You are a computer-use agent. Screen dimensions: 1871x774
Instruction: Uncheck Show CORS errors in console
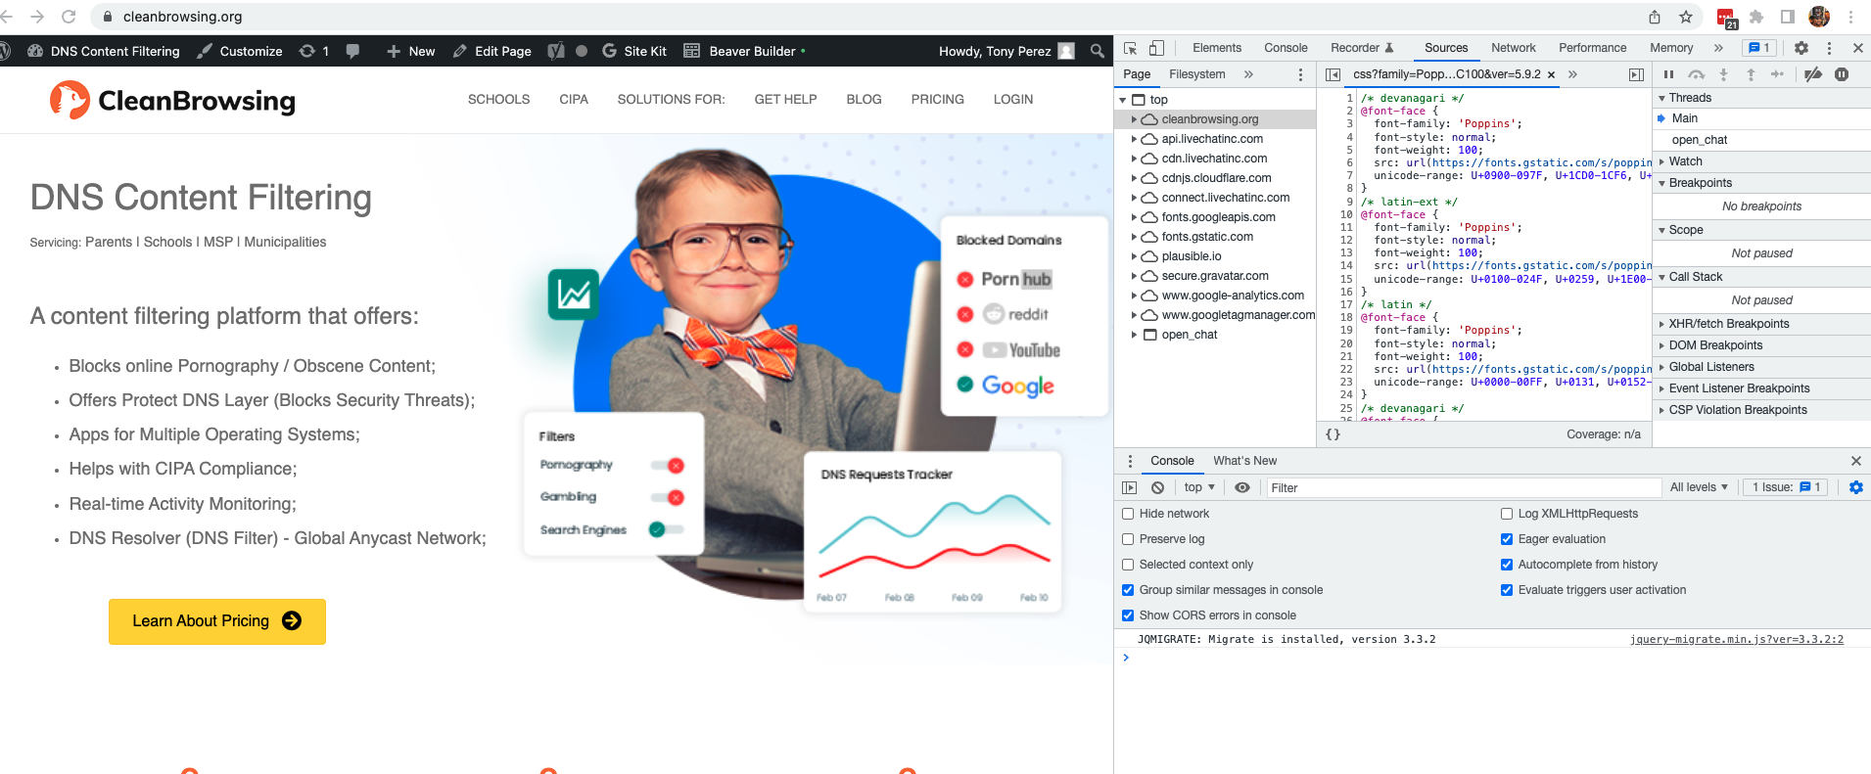point(1128,615)
